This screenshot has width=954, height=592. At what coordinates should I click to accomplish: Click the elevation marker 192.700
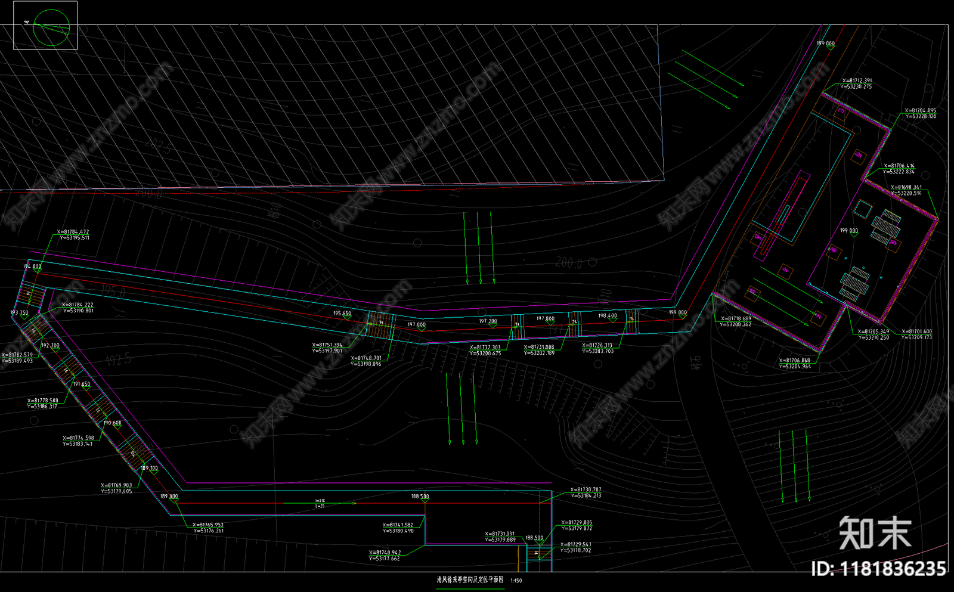pos(50,346)
